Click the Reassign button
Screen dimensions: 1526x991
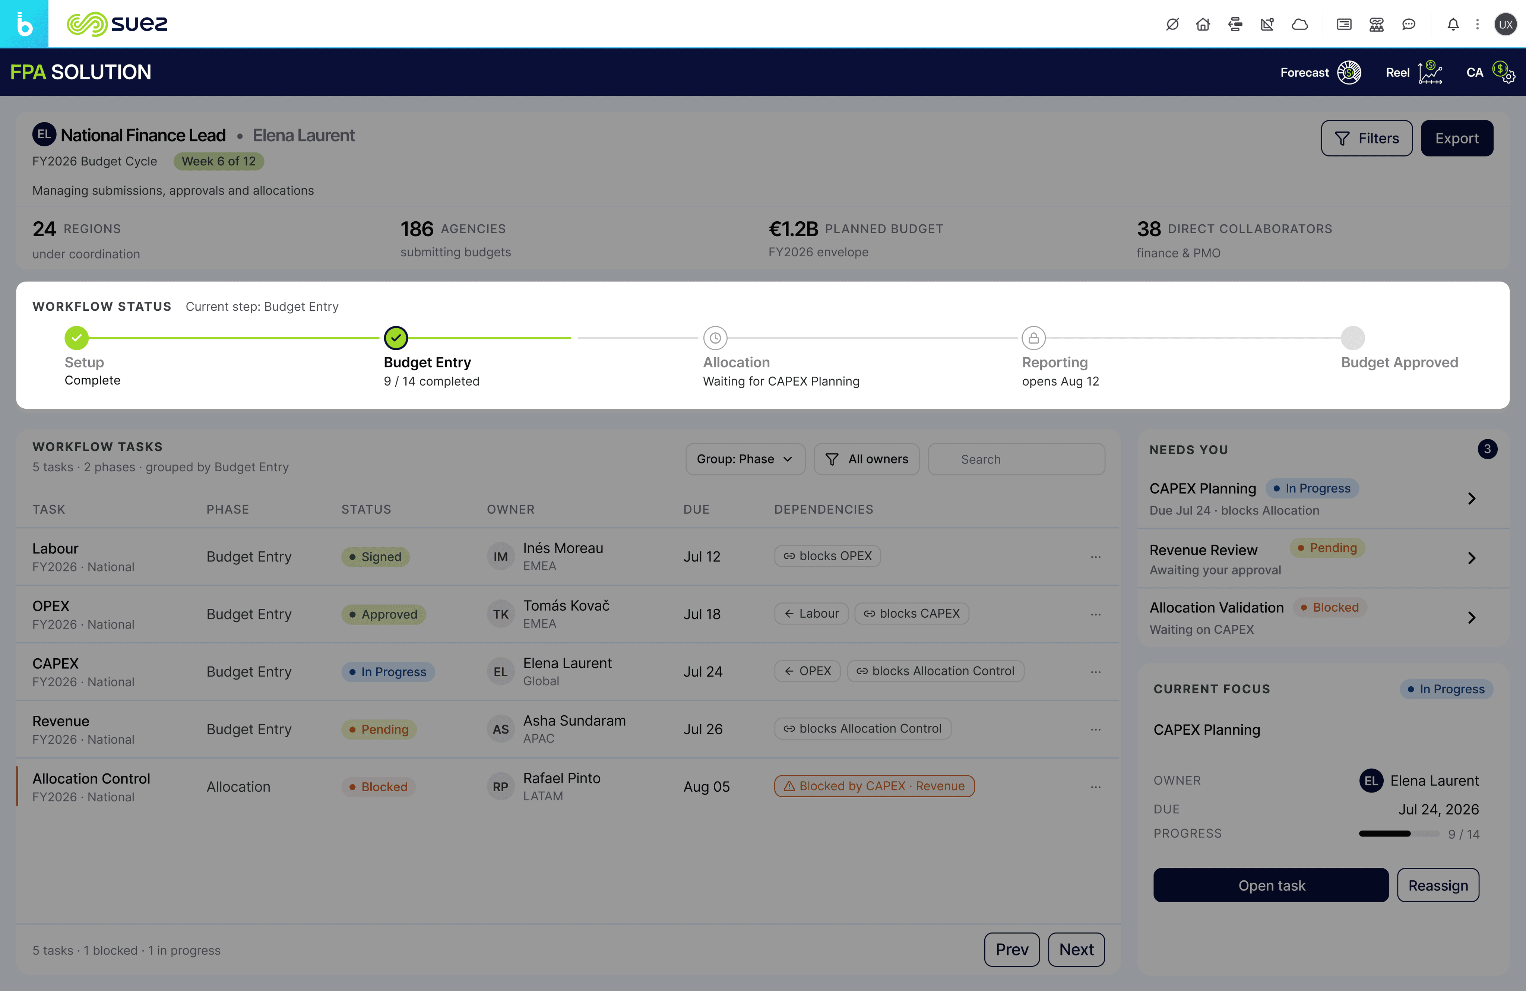click(1438, 885)
